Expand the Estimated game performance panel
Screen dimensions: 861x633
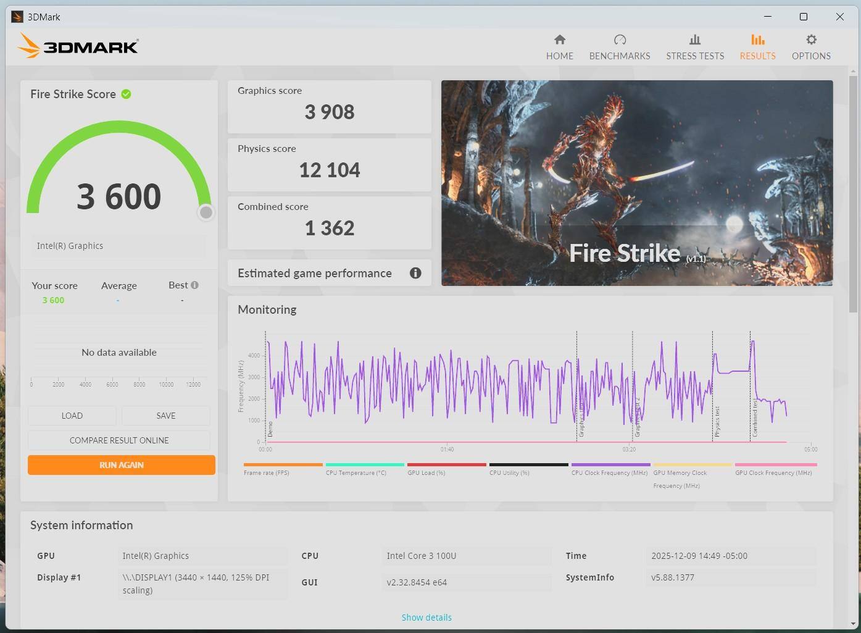[x=315, y=273]
